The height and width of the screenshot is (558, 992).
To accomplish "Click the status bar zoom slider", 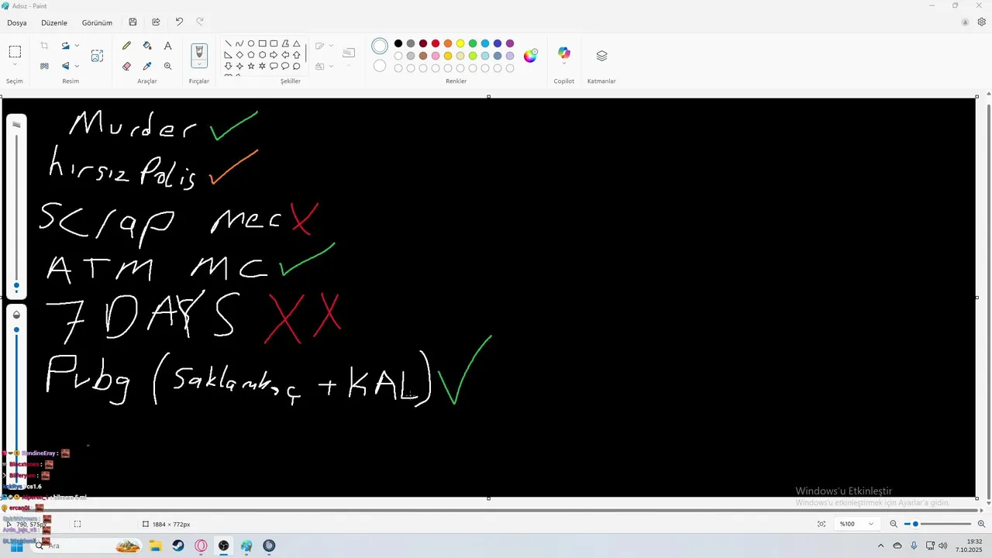I will point(937,524).
